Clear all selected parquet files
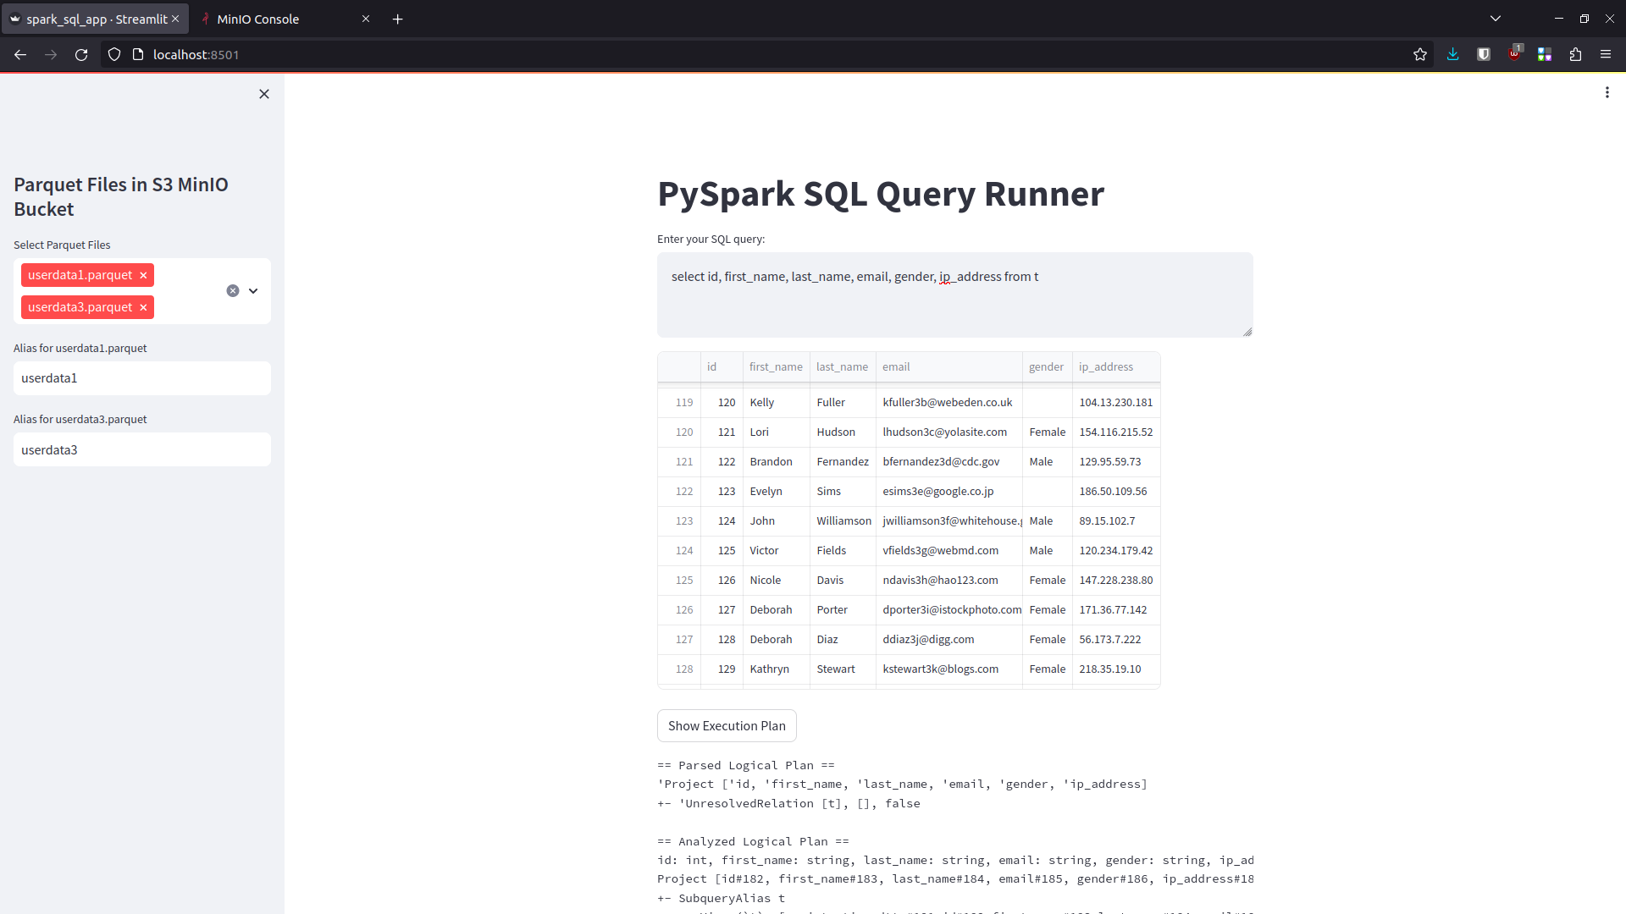Viewport: 1626px width, 914px height. tap(233, 291)
